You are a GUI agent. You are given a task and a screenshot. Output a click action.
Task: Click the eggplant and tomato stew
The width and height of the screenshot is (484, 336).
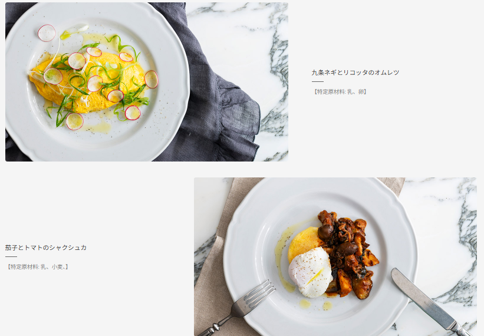click(x=347, y=253)
